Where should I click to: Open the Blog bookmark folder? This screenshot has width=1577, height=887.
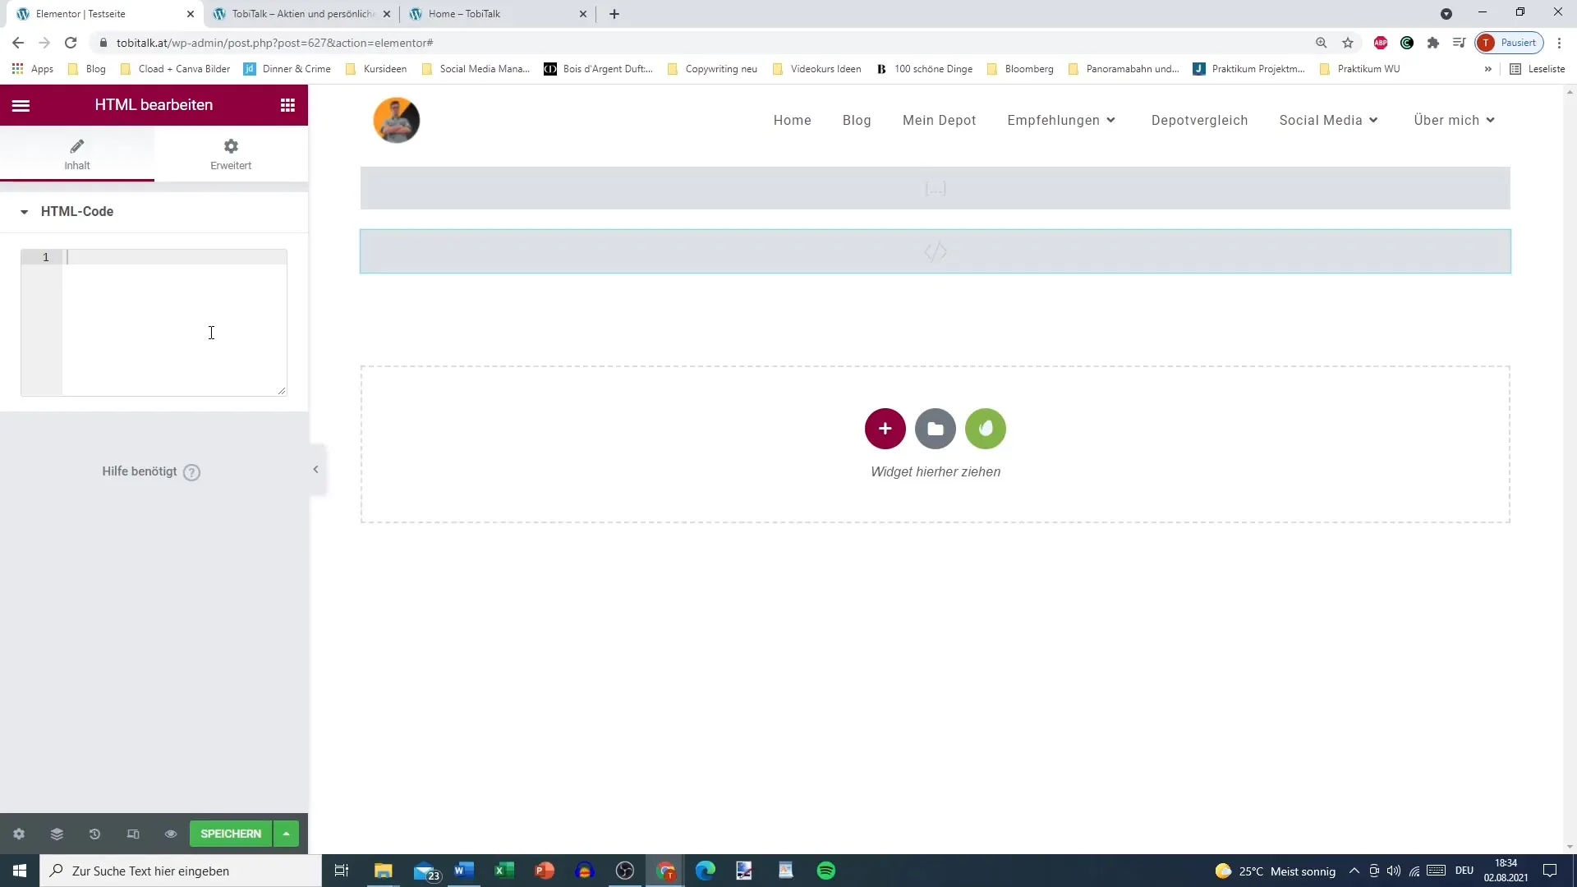(87, 69)
